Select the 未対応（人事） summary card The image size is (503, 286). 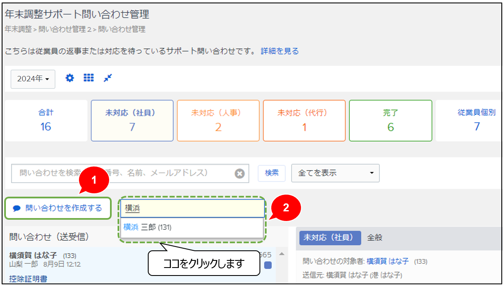(218, 120)
